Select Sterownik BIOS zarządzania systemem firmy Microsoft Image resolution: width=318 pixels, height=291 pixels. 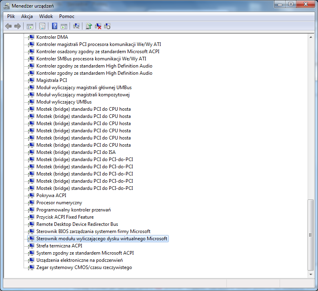click(x=93, y=231)
